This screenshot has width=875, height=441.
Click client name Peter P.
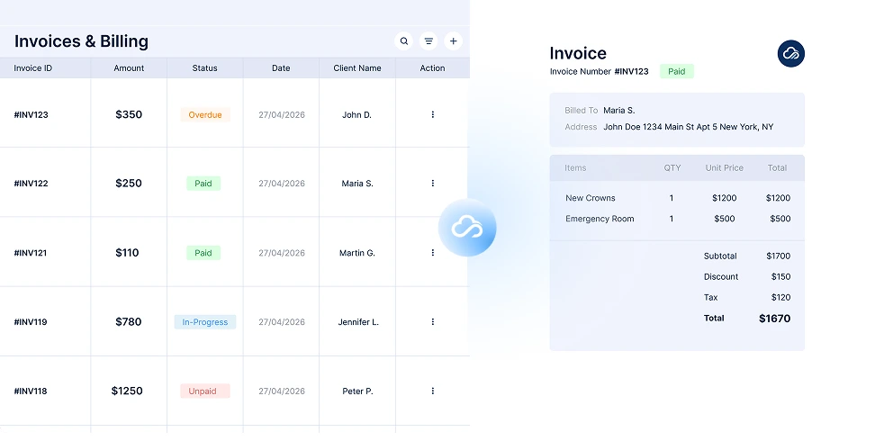[x=357, y=391]
